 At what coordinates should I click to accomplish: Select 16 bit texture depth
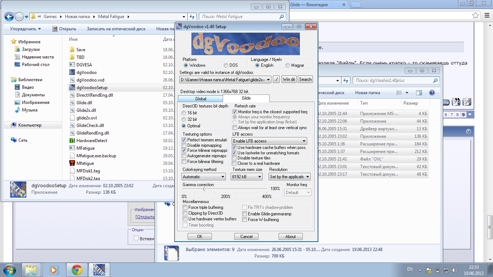[184, 113]
